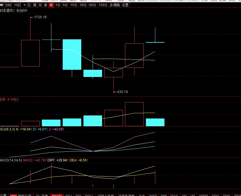Select the W&R tab in bottom indicator bar
241x196 pixels.
coord(153,195)
